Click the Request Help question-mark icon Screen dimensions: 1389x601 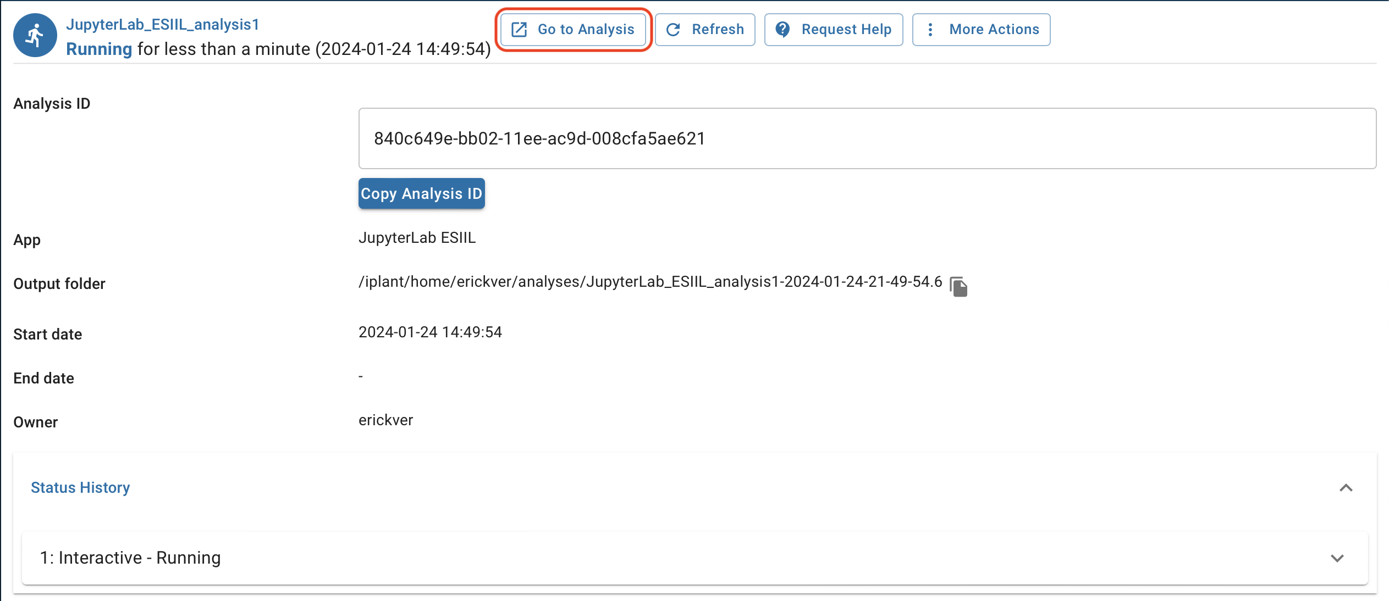(782, 30)
